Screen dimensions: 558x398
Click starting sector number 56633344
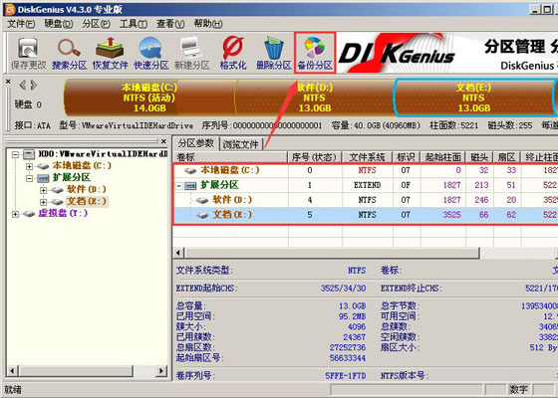pyautogui.click(x=348, y=358)
